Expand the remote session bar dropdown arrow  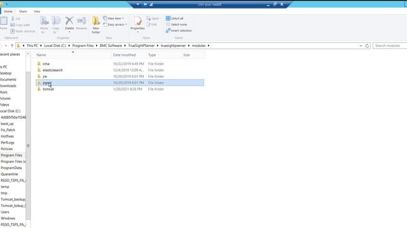[x=138, y=4]
